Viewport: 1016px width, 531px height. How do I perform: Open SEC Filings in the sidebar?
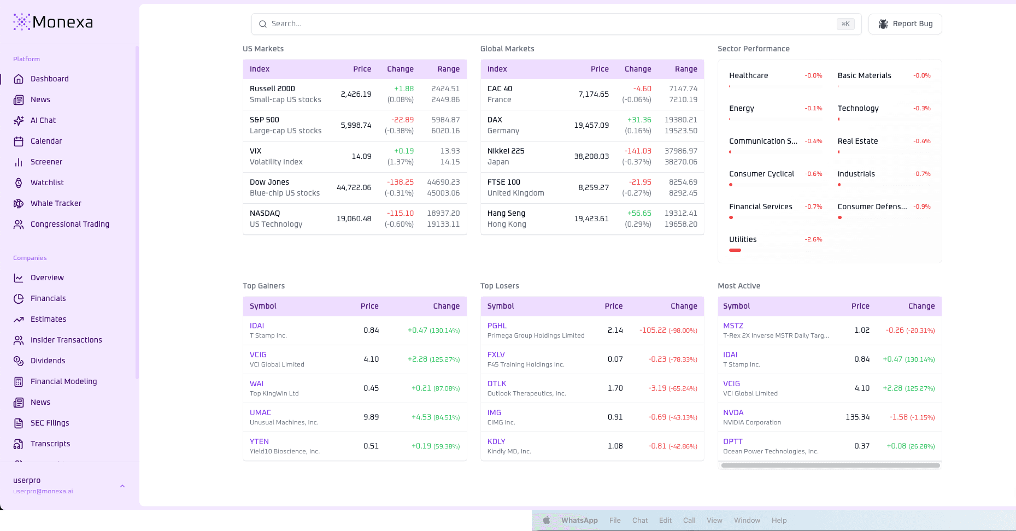[50, 423]
